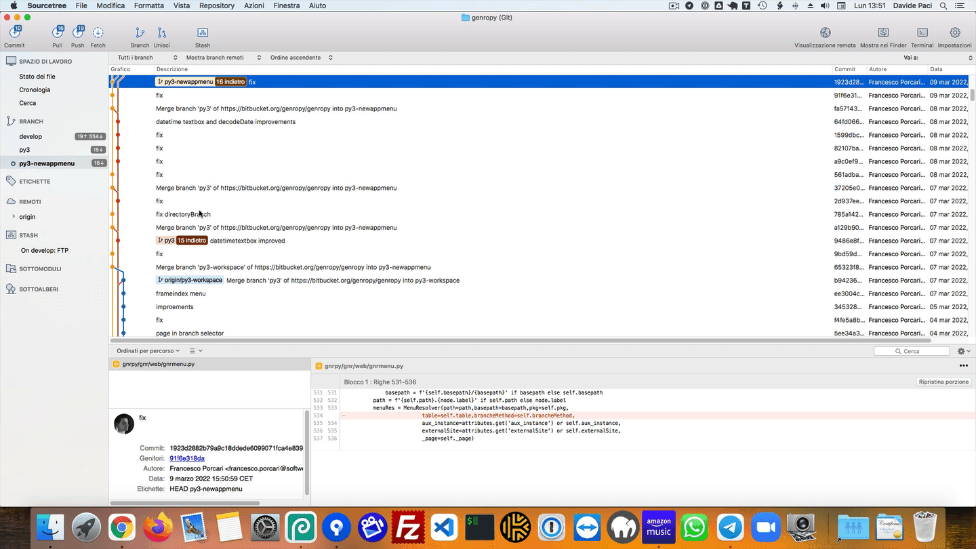This screenshot has width=976, height=549.
Task: Click Mostra nel Finder icon
Action: click(883, 33)
